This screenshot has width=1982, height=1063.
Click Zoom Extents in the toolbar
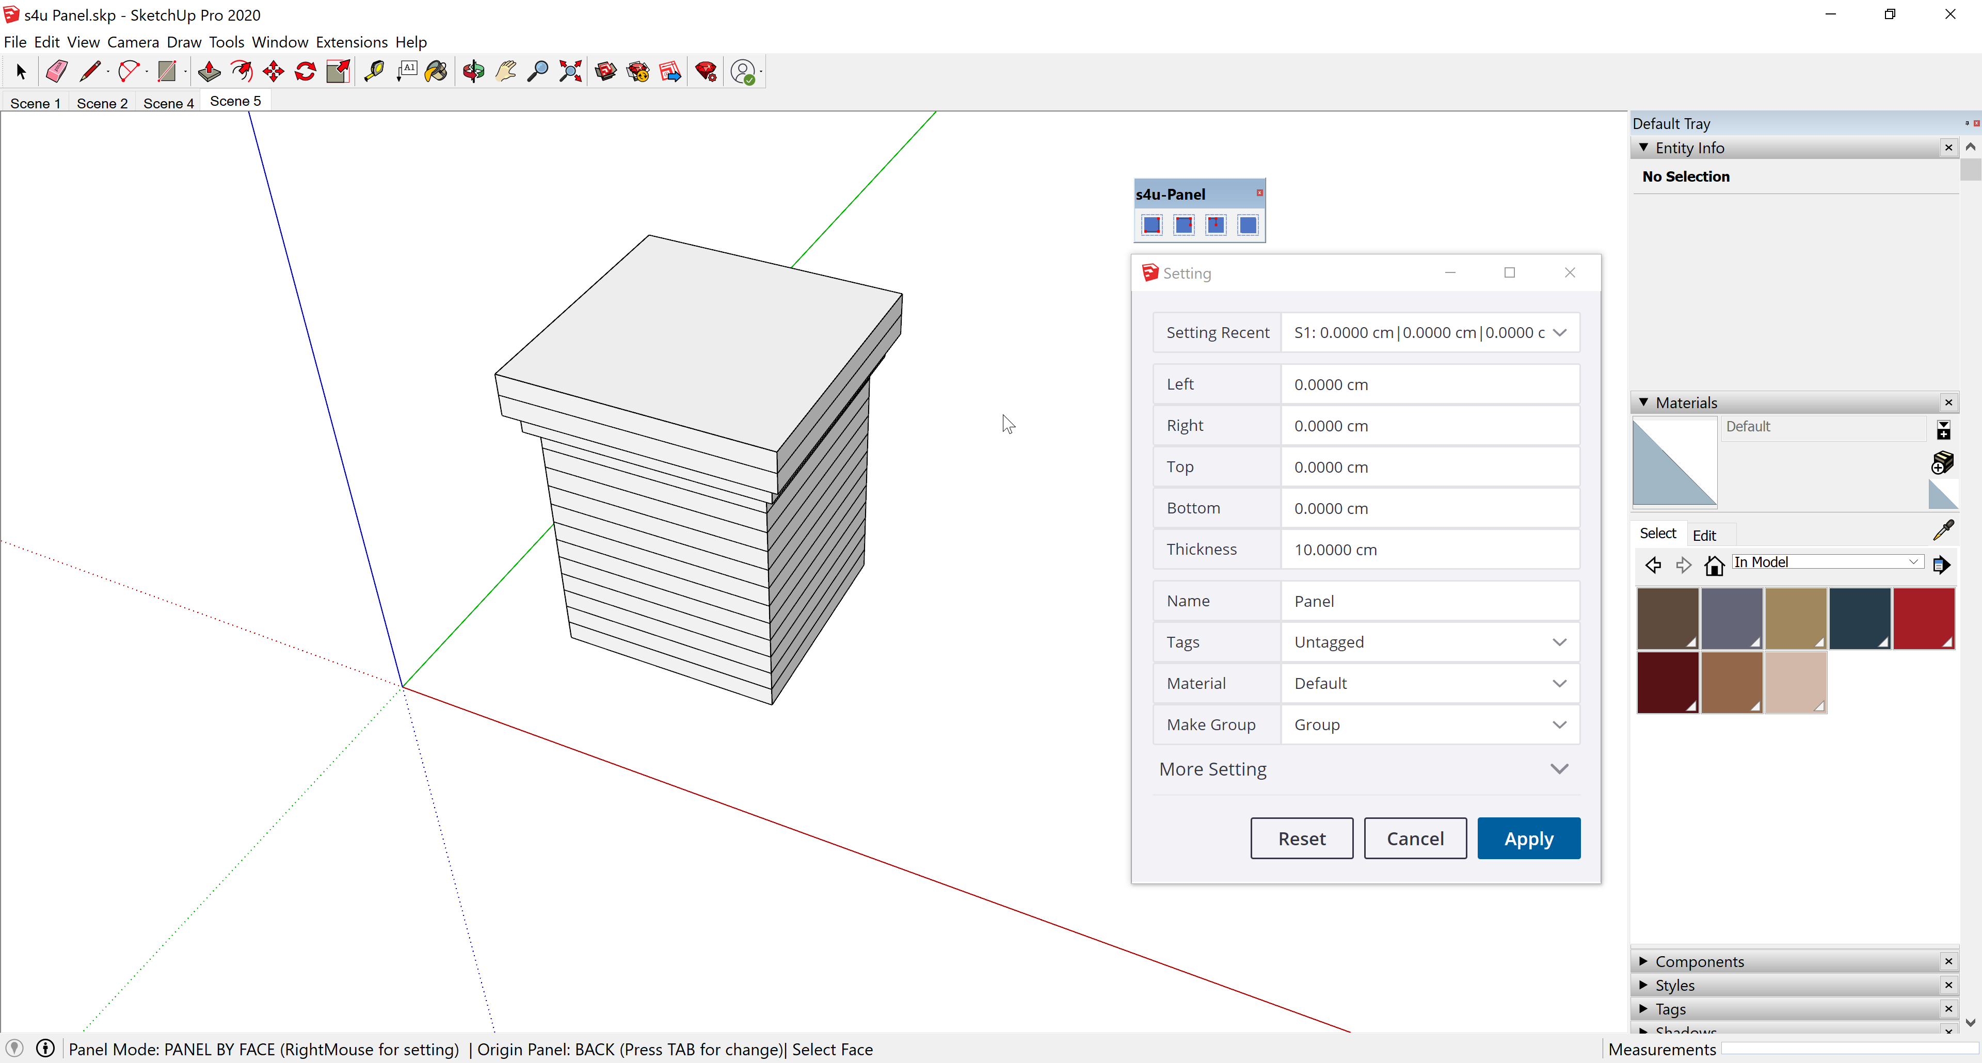[569, 71]
